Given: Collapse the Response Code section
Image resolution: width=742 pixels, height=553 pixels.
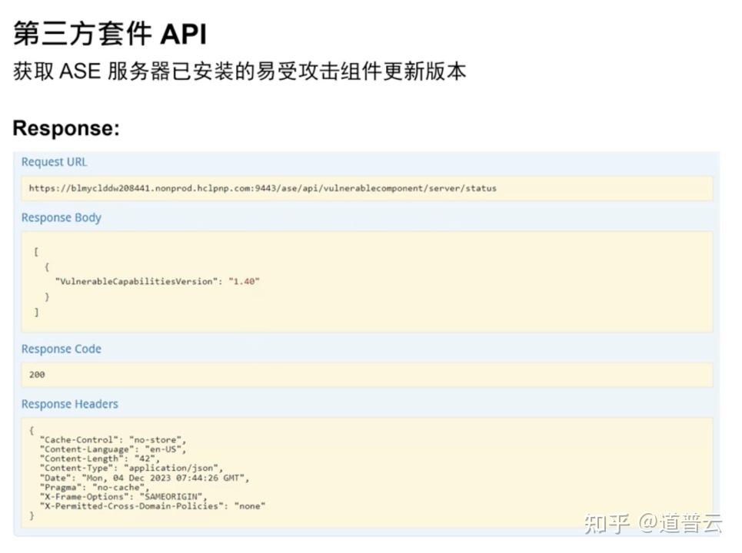Looking at the screenshot, I should click(61, 349).
